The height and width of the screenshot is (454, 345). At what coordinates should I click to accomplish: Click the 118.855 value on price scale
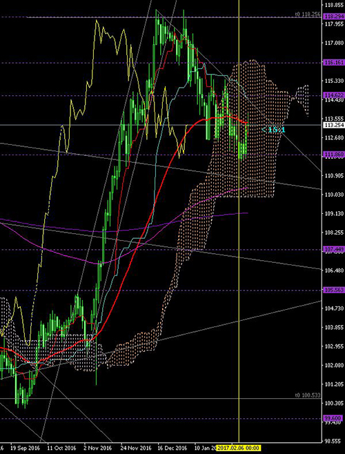(334, 6)
